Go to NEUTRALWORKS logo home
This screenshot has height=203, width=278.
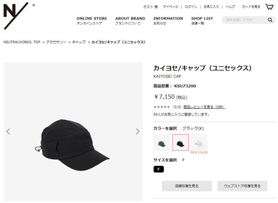tap(16, 16)
